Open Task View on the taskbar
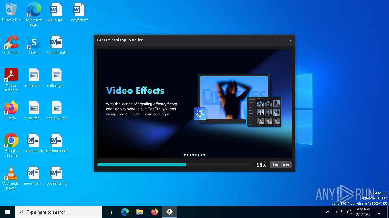The height and width of the screenshot is (218, 389). tap(109, 212)
